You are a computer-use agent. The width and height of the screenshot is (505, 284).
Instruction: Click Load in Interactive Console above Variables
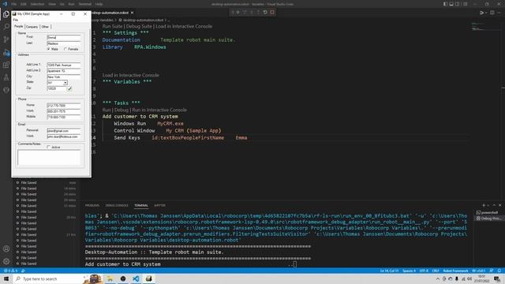pyautogui.click(x=131, y=75)
